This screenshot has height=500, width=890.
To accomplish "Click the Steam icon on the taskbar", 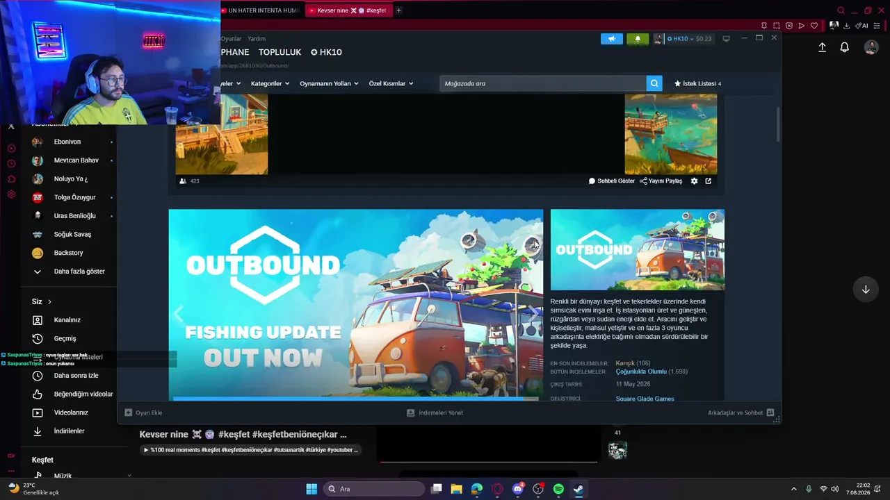I will tap(578, 489).
